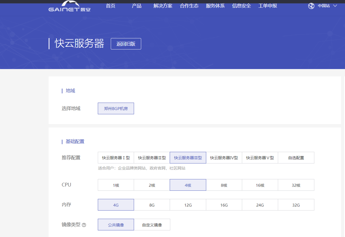
Task: Select 公共镜像 image type
Action: 116,225
